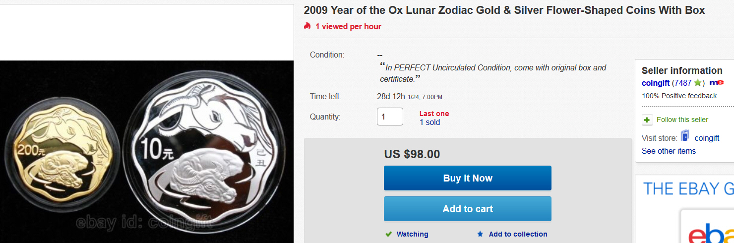
Task: Visit the coingift store link beside Visit store
Action: (x=707, y=138)
